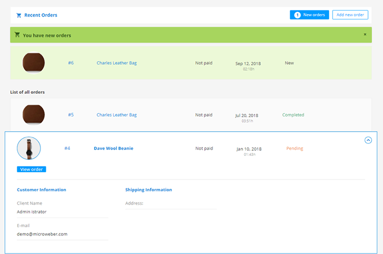Click the Add new order button
Viewport: 383px width, 254px height.
(350, 15)
